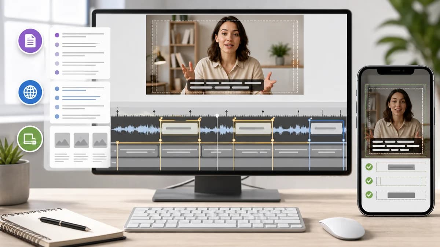Image resolution: width=440 pixels, height=247 pixels.
Task: Open the blue globe icon
Action: [30, 92]
